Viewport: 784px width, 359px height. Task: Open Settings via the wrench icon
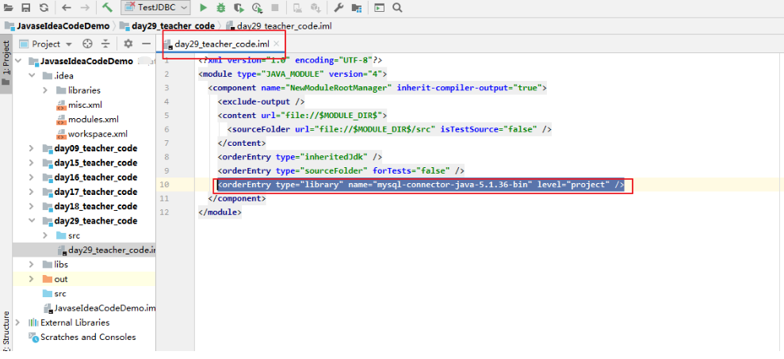pos(338,7)
